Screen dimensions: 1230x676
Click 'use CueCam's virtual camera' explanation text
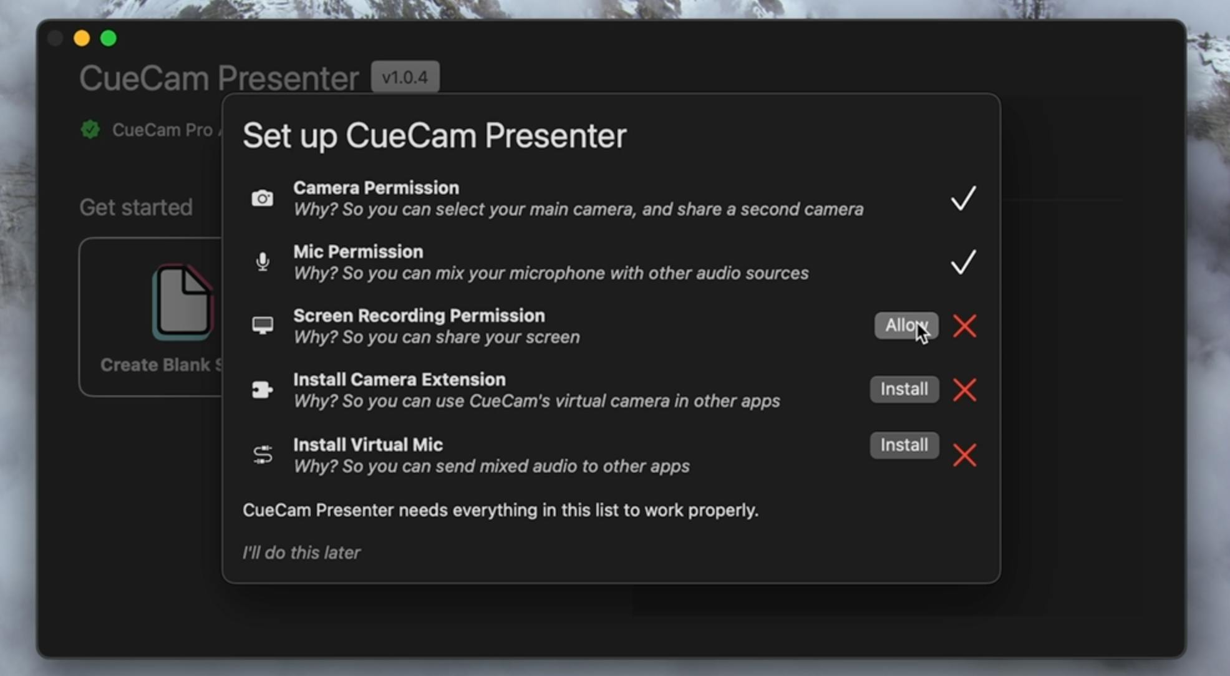pyautogui.click(x=536, y=401)
